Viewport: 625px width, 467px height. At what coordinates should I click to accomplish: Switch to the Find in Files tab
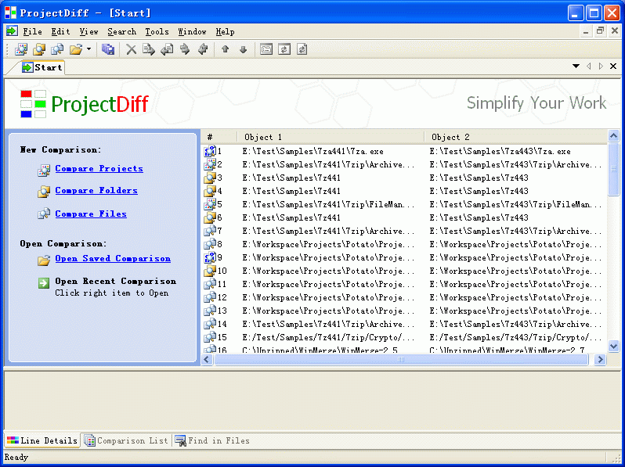212,440
